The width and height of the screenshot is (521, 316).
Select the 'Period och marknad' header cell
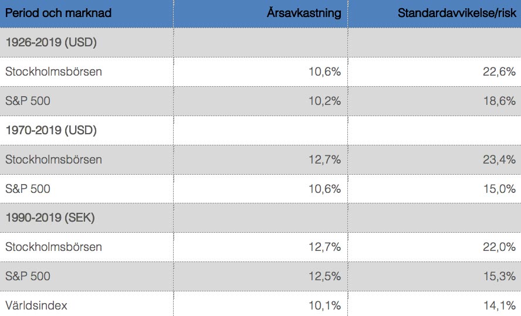pyautogui.click(x=86, y=13)
